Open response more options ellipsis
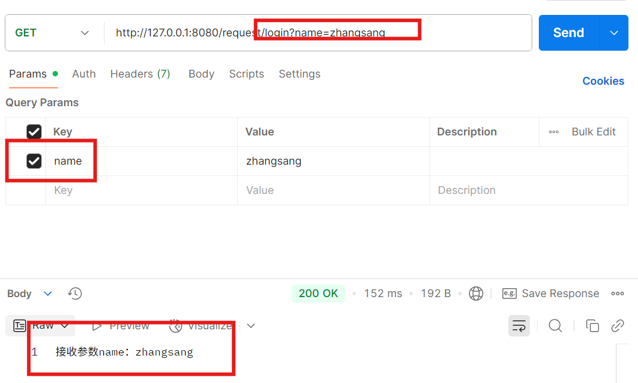The height and width of the screenshot is (383, 638). (617, 294)
